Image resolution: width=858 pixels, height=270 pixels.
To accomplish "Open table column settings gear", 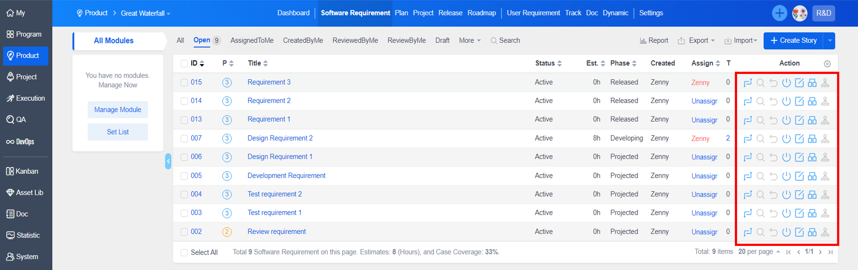I will click(x=827, y=64).
